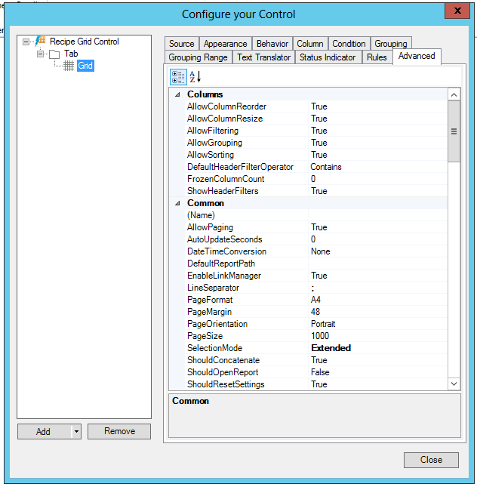Click the Tab folder icon

(x=54, y=54)
